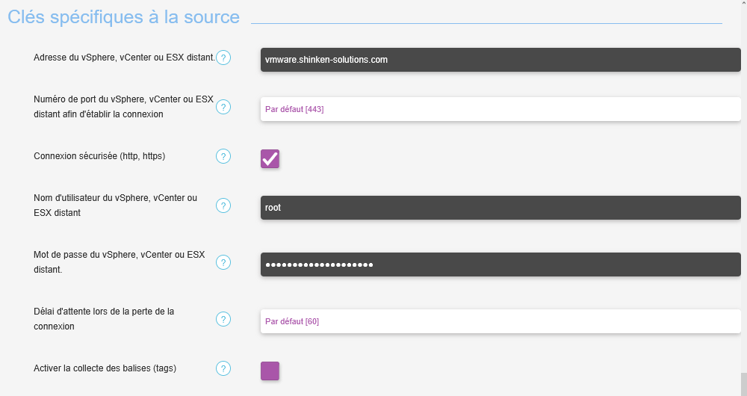
Task: Select the masked password input field
Action: pos(500,264)
